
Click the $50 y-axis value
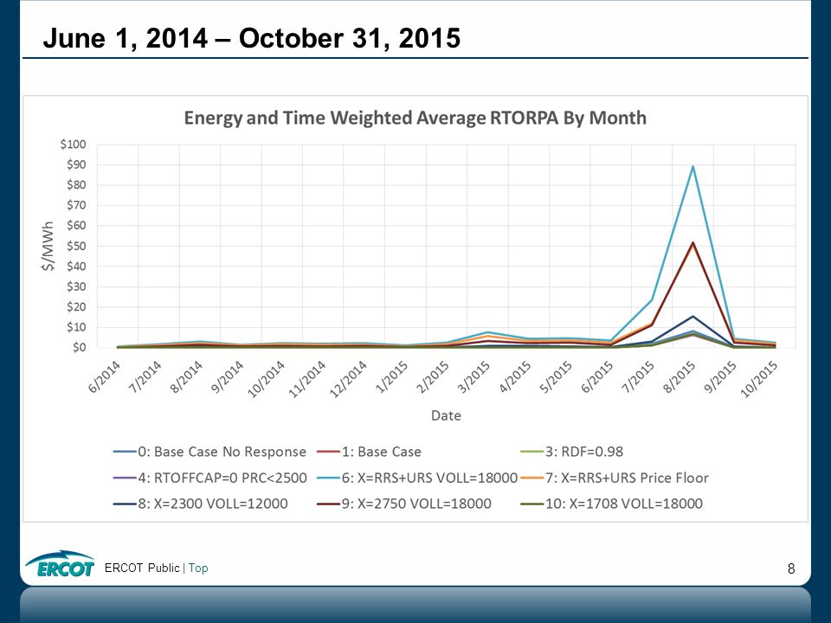click(x=76, y=247)
